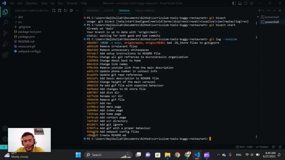The height and width of the screenshot is (160, 285).
Task: Open the clock and date flyout
Action: coord(269,155)
